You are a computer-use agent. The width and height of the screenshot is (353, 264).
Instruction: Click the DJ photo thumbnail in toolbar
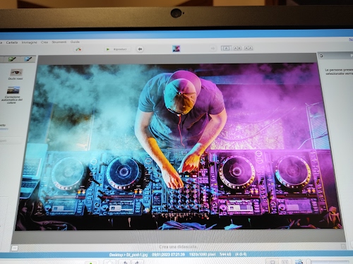(x=176, y=49)
